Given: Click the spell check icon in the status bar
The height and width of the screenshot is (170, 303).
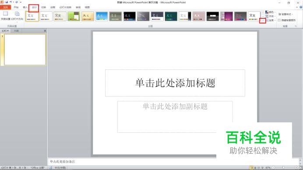Looking at the screenshot, I should click(51, 168).
